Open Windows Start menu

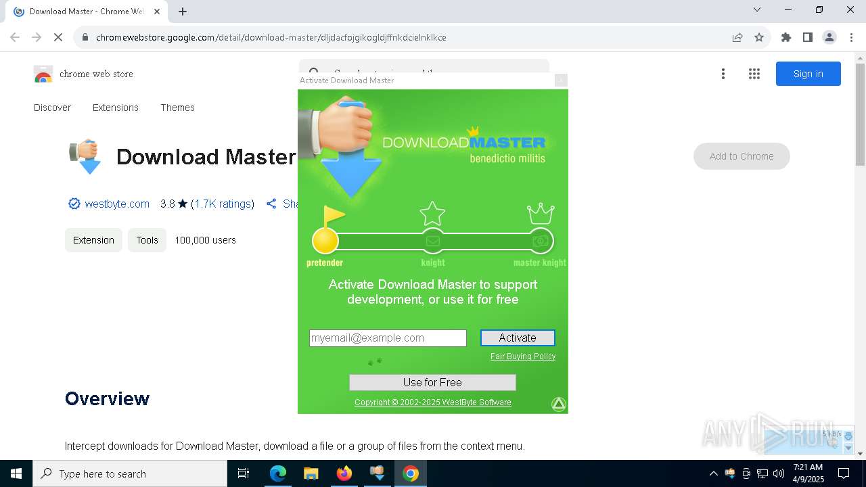point(16,473)
